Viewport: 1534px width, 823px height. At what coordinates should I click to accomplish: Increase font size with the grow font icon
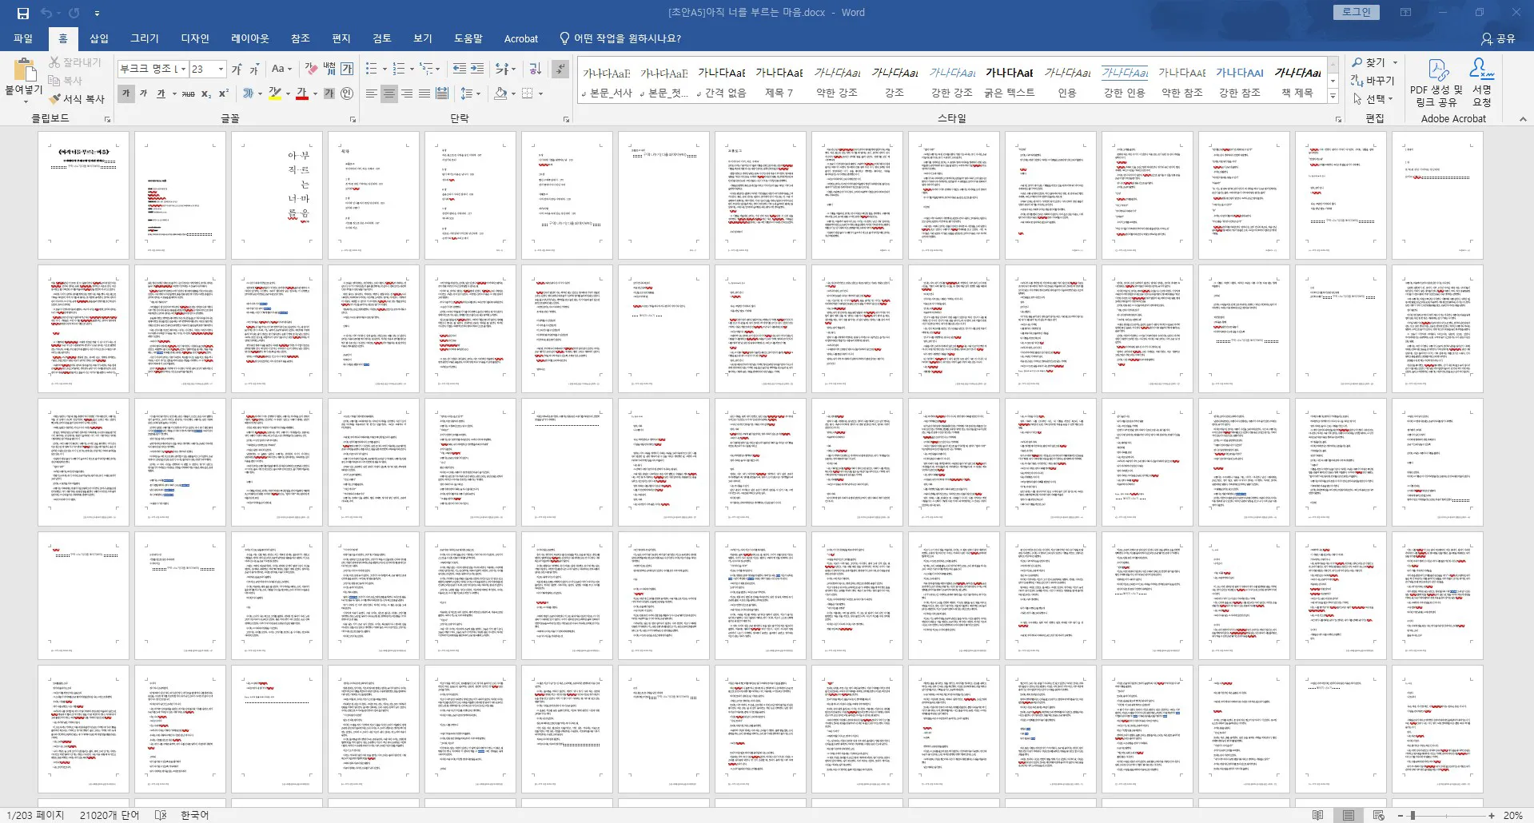(237, 70)
